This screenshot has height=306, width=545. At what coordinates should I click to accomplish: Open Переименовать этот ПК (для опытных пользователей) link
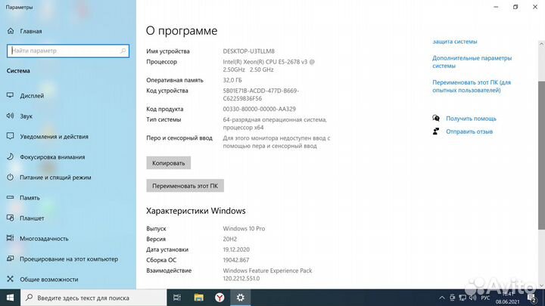(472, 86)
